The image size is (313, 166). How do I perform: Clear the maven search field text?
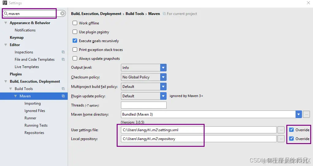pos(62,13)
